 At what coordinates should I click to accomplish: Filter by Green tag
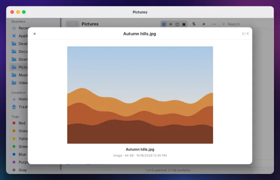pyautogui.click(x=19, y=146)
